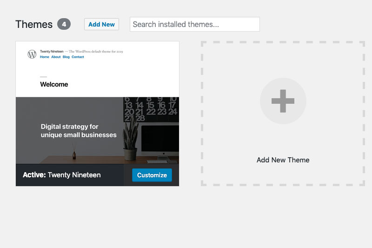Click Home link in theme preview
Viewport: 372px width, 248px height.
click(x=44, y=57)
